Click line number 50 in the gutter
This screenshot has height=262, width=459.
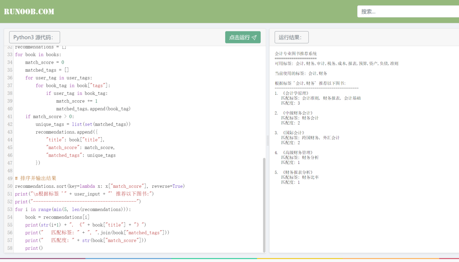pyautogui.click(x=10, y=186)
